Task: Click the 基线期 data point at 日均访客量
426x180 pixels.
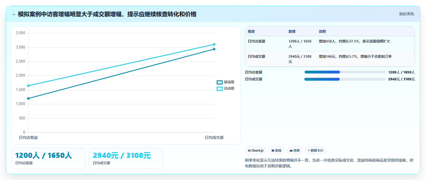Action: tap(28, 98)
